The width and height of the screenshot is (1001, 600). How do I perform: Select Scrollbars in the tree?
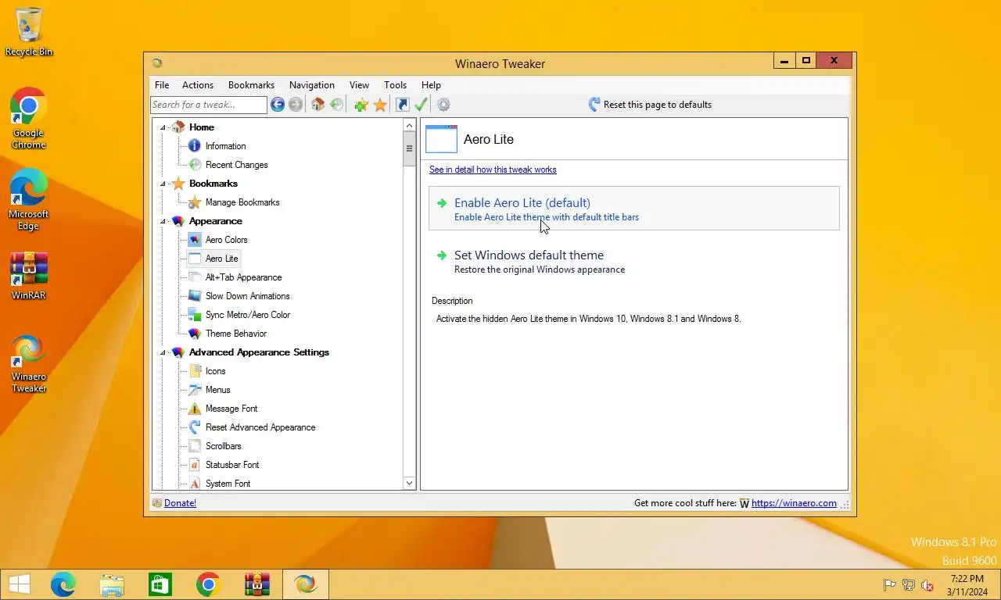pos(223,446)
